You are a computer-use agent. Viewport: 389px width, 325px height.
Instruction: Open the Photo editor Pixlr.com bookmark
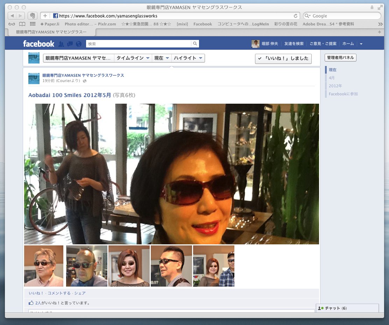click(90, 24)
